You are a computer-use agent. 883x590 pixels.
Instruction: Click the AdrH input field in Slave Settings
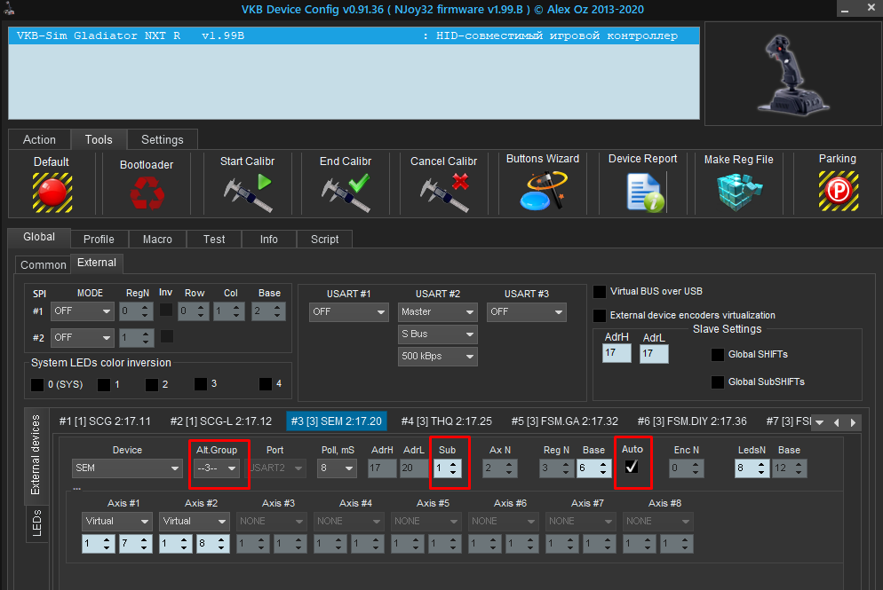tap(616, 353)
